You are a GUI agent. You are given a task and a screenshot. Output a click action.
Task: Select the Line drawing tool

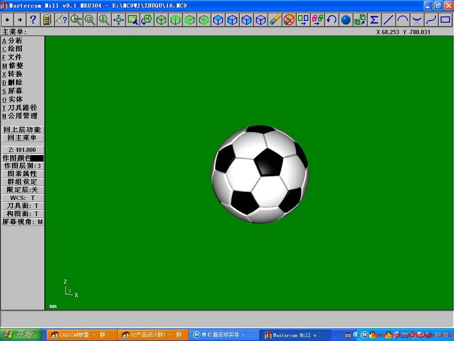tap(389, 20)
